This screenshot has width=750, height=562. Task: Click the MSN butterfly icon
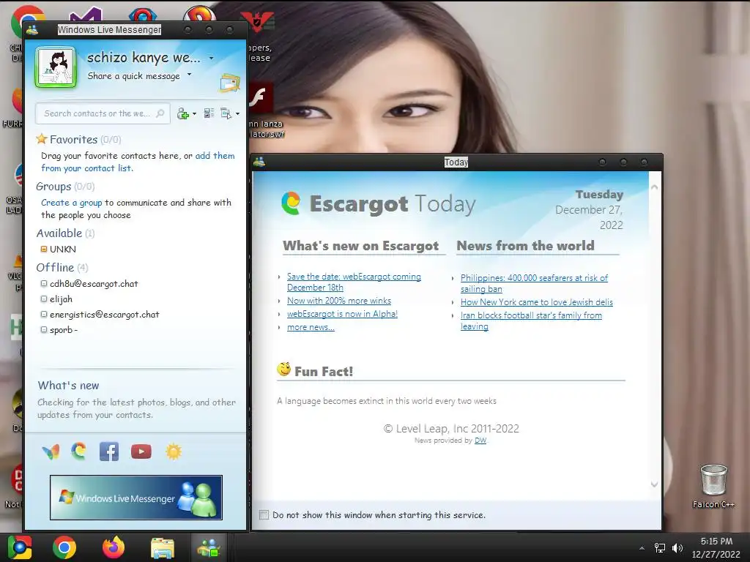click(x=51, y=452)
